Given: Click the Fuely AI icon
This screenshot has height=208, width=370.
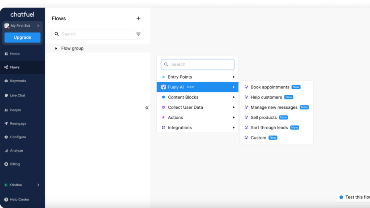Looking at the screenshot, I should (163, 87).
